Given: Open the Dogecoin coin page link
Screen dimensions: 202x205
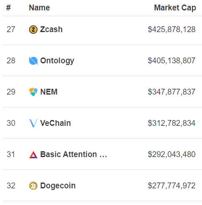Looking at the screenshot, I should [x=58, y=186].
